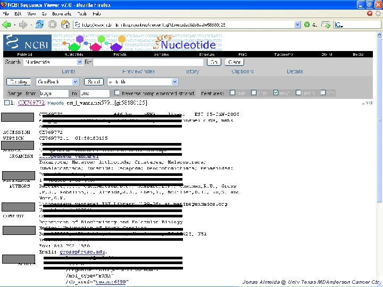Open the Send to destination dropdown

pyautogui.click(x=174, y=82)
